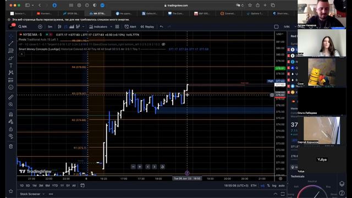
Task: Switch to the S&P 500 browser tab
Action: [x=202, y=13]
